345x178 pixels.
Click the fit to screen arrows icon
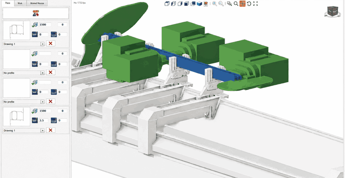(x=255, y=3)
